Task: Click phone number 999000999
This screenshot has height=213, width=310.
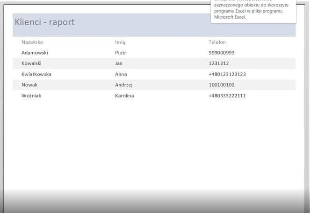Action: [221, 53]
